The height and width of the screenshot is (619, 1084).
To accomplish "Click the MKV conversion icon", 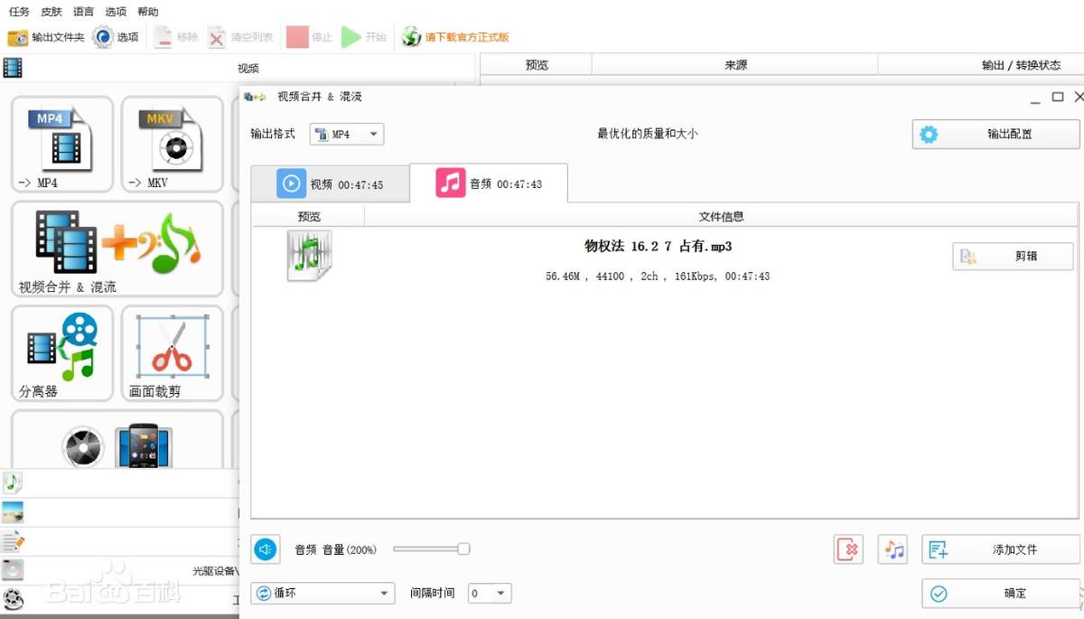I will [x=172, y=143].
